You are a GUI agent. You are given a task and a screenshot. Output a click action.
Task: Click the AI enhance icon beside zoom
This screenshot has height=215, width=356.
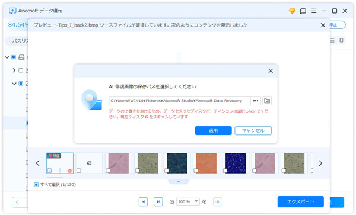pos(218,201)
